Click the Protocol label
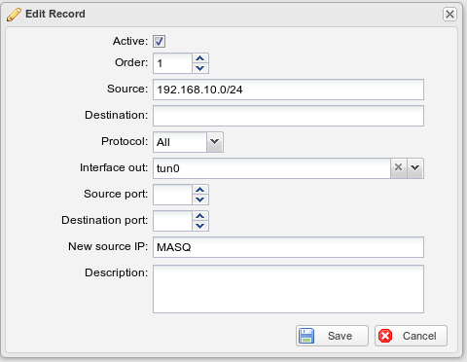Screen dimensions: 467x362 pos(125,141)
